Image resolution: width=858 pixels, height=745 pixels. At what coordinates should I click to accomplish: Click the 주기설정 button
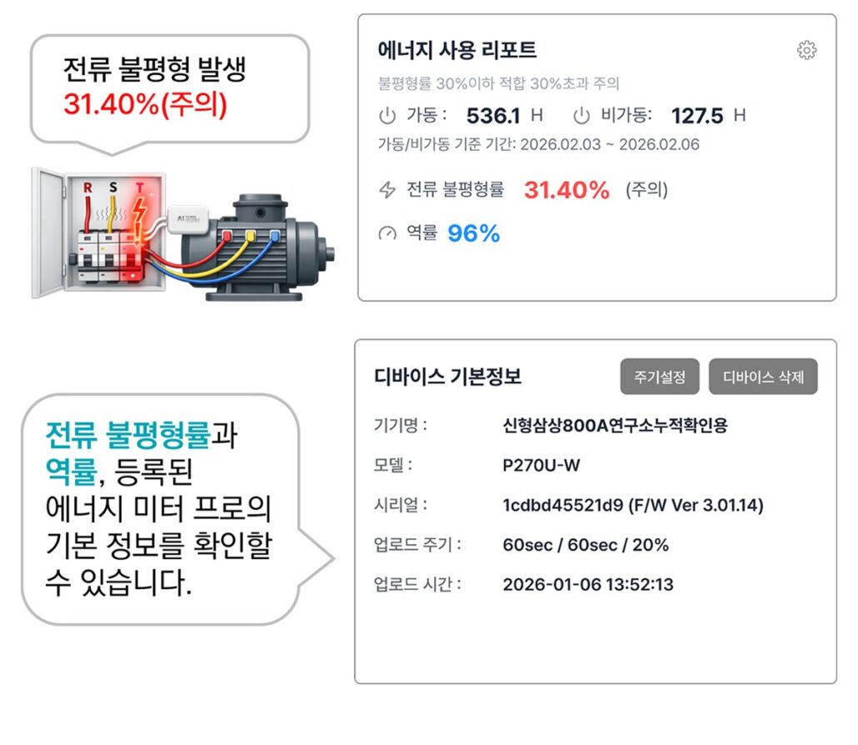click(660, 377)
